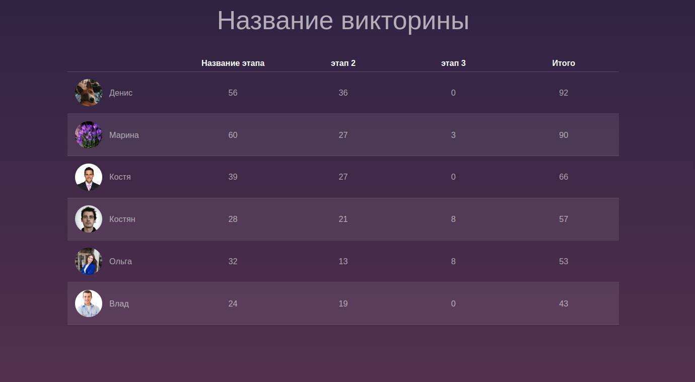Click Денис's dog avatar picture
Screen dimensions: 695x382
tap(89, 93)
